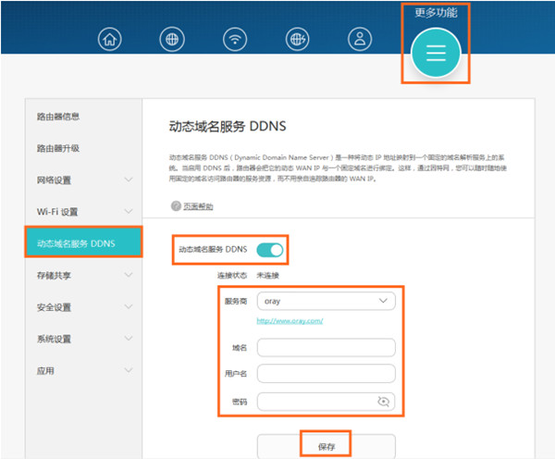Click the network diagnostics globe icon
Viewport: 555px width, 459px height.
coord(298,39)
